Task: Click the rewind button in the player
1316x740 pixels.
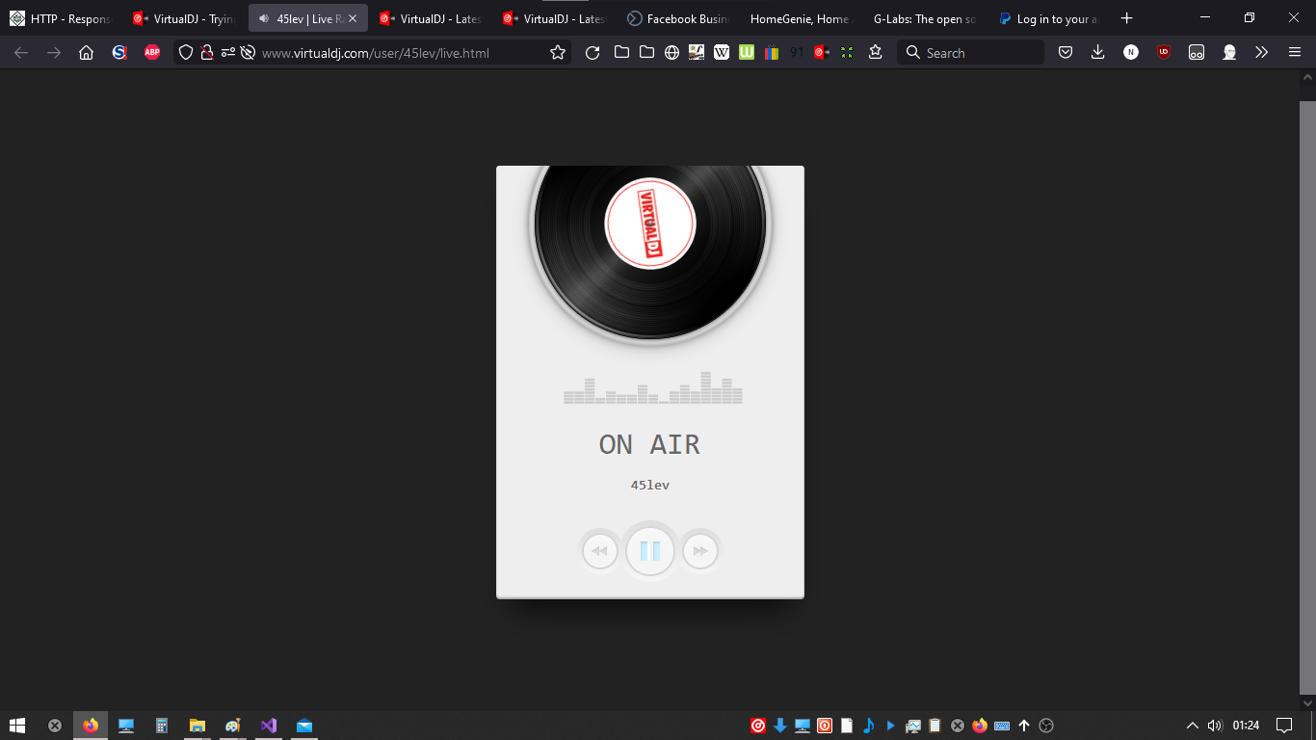Action: [x=599, y=551]
